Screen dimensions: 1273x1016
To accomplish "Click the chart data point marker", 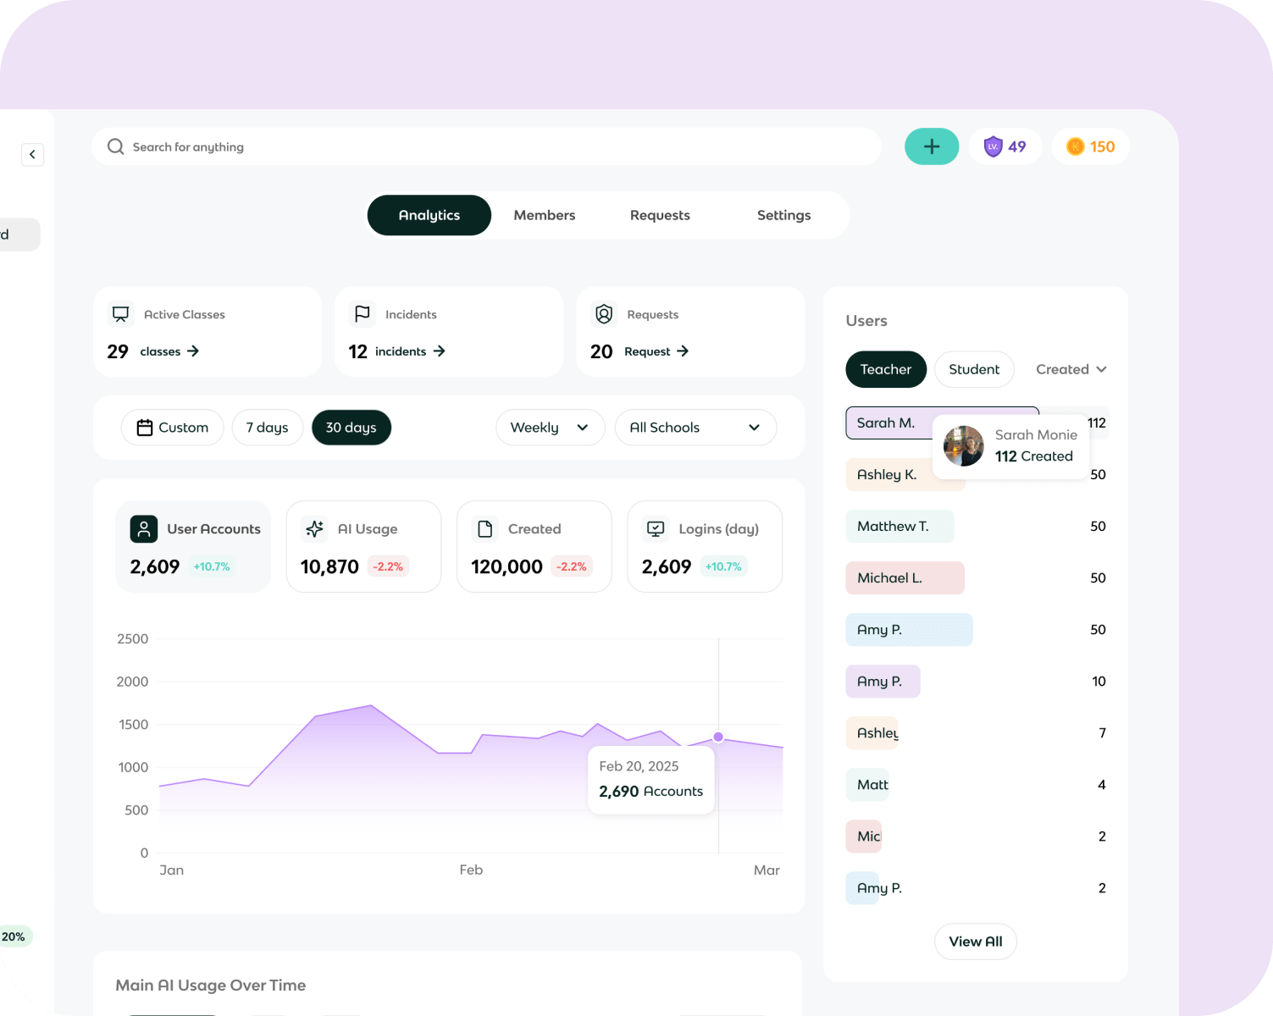I will (x=718, y=737).
